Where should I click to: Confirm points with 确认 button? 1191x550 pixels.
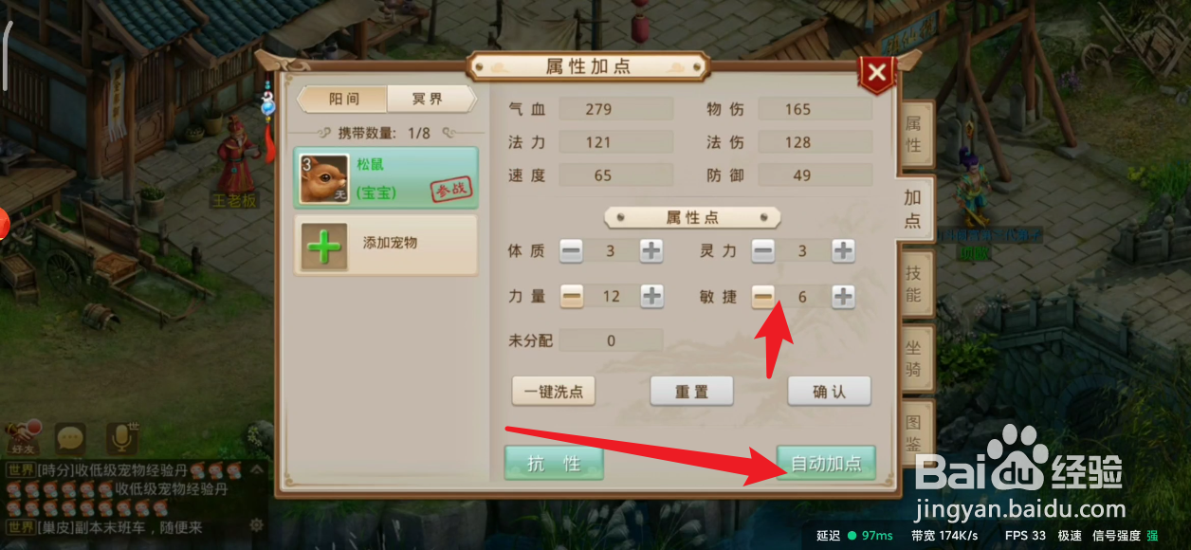point(830,391)
